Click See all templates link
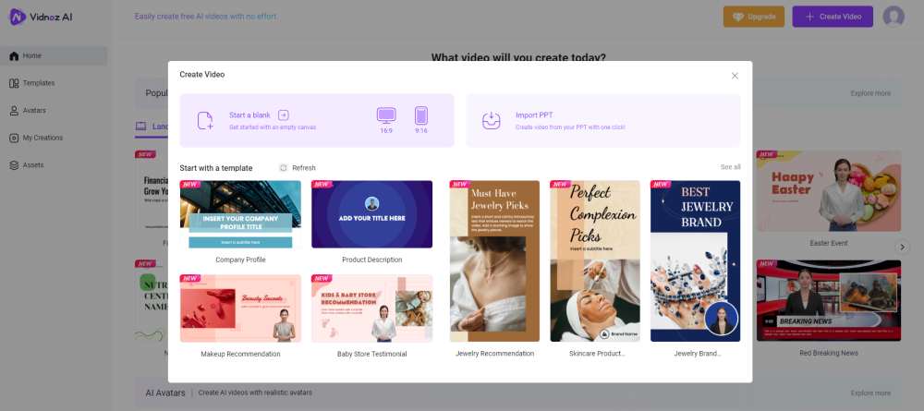Screen dimensions: 924x411 tap(730, 167)
